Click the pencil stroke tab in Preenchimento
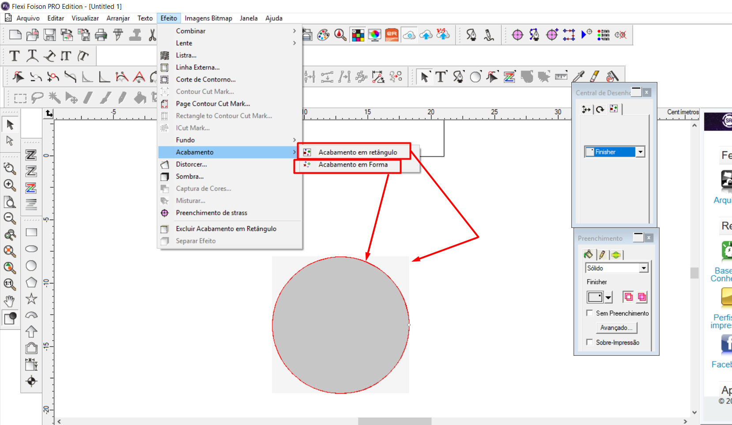This screenshot has height=425, width=732. tap(602, 254)
